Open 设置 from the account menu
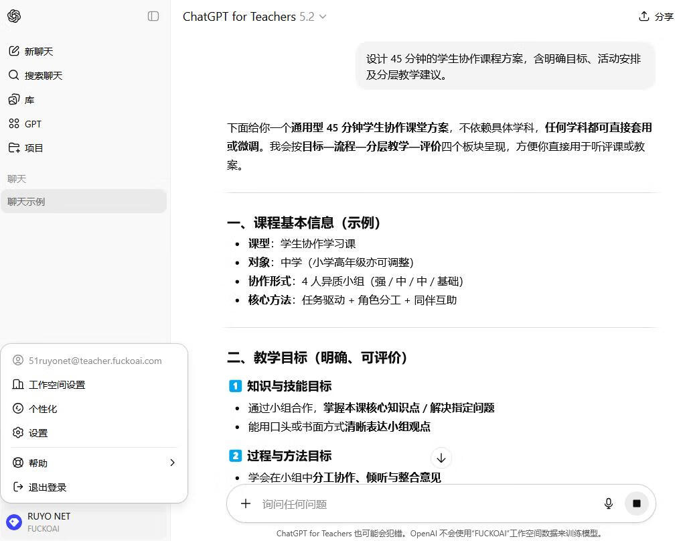This screenshot has width=687, height=541. (x=38, y=433)
